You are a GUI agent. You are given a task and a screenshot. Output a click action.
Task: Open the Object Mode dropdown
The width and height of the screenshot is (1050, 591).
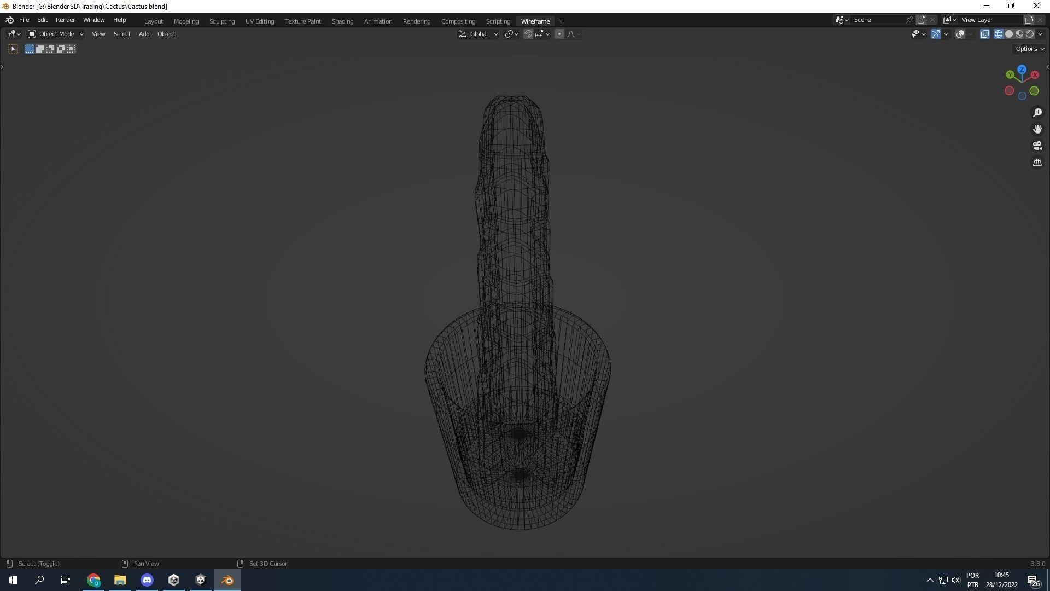click(x=55, y=34)
